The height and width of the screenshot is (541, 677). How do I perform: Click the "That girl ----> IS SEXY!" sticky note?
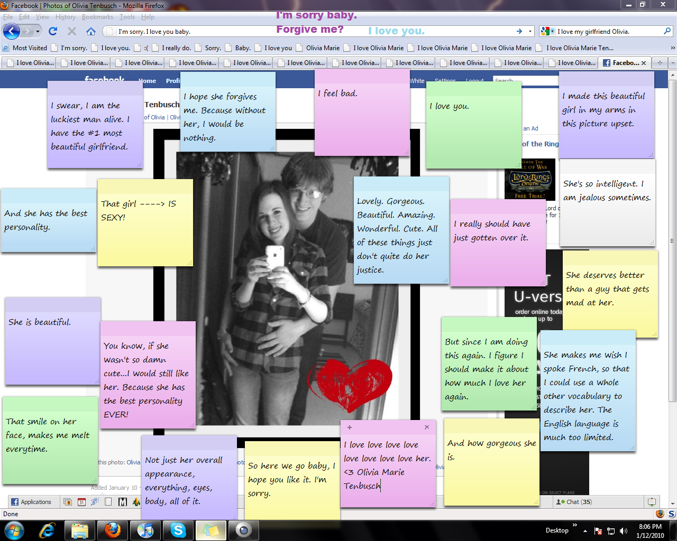(x=145, y=222)
